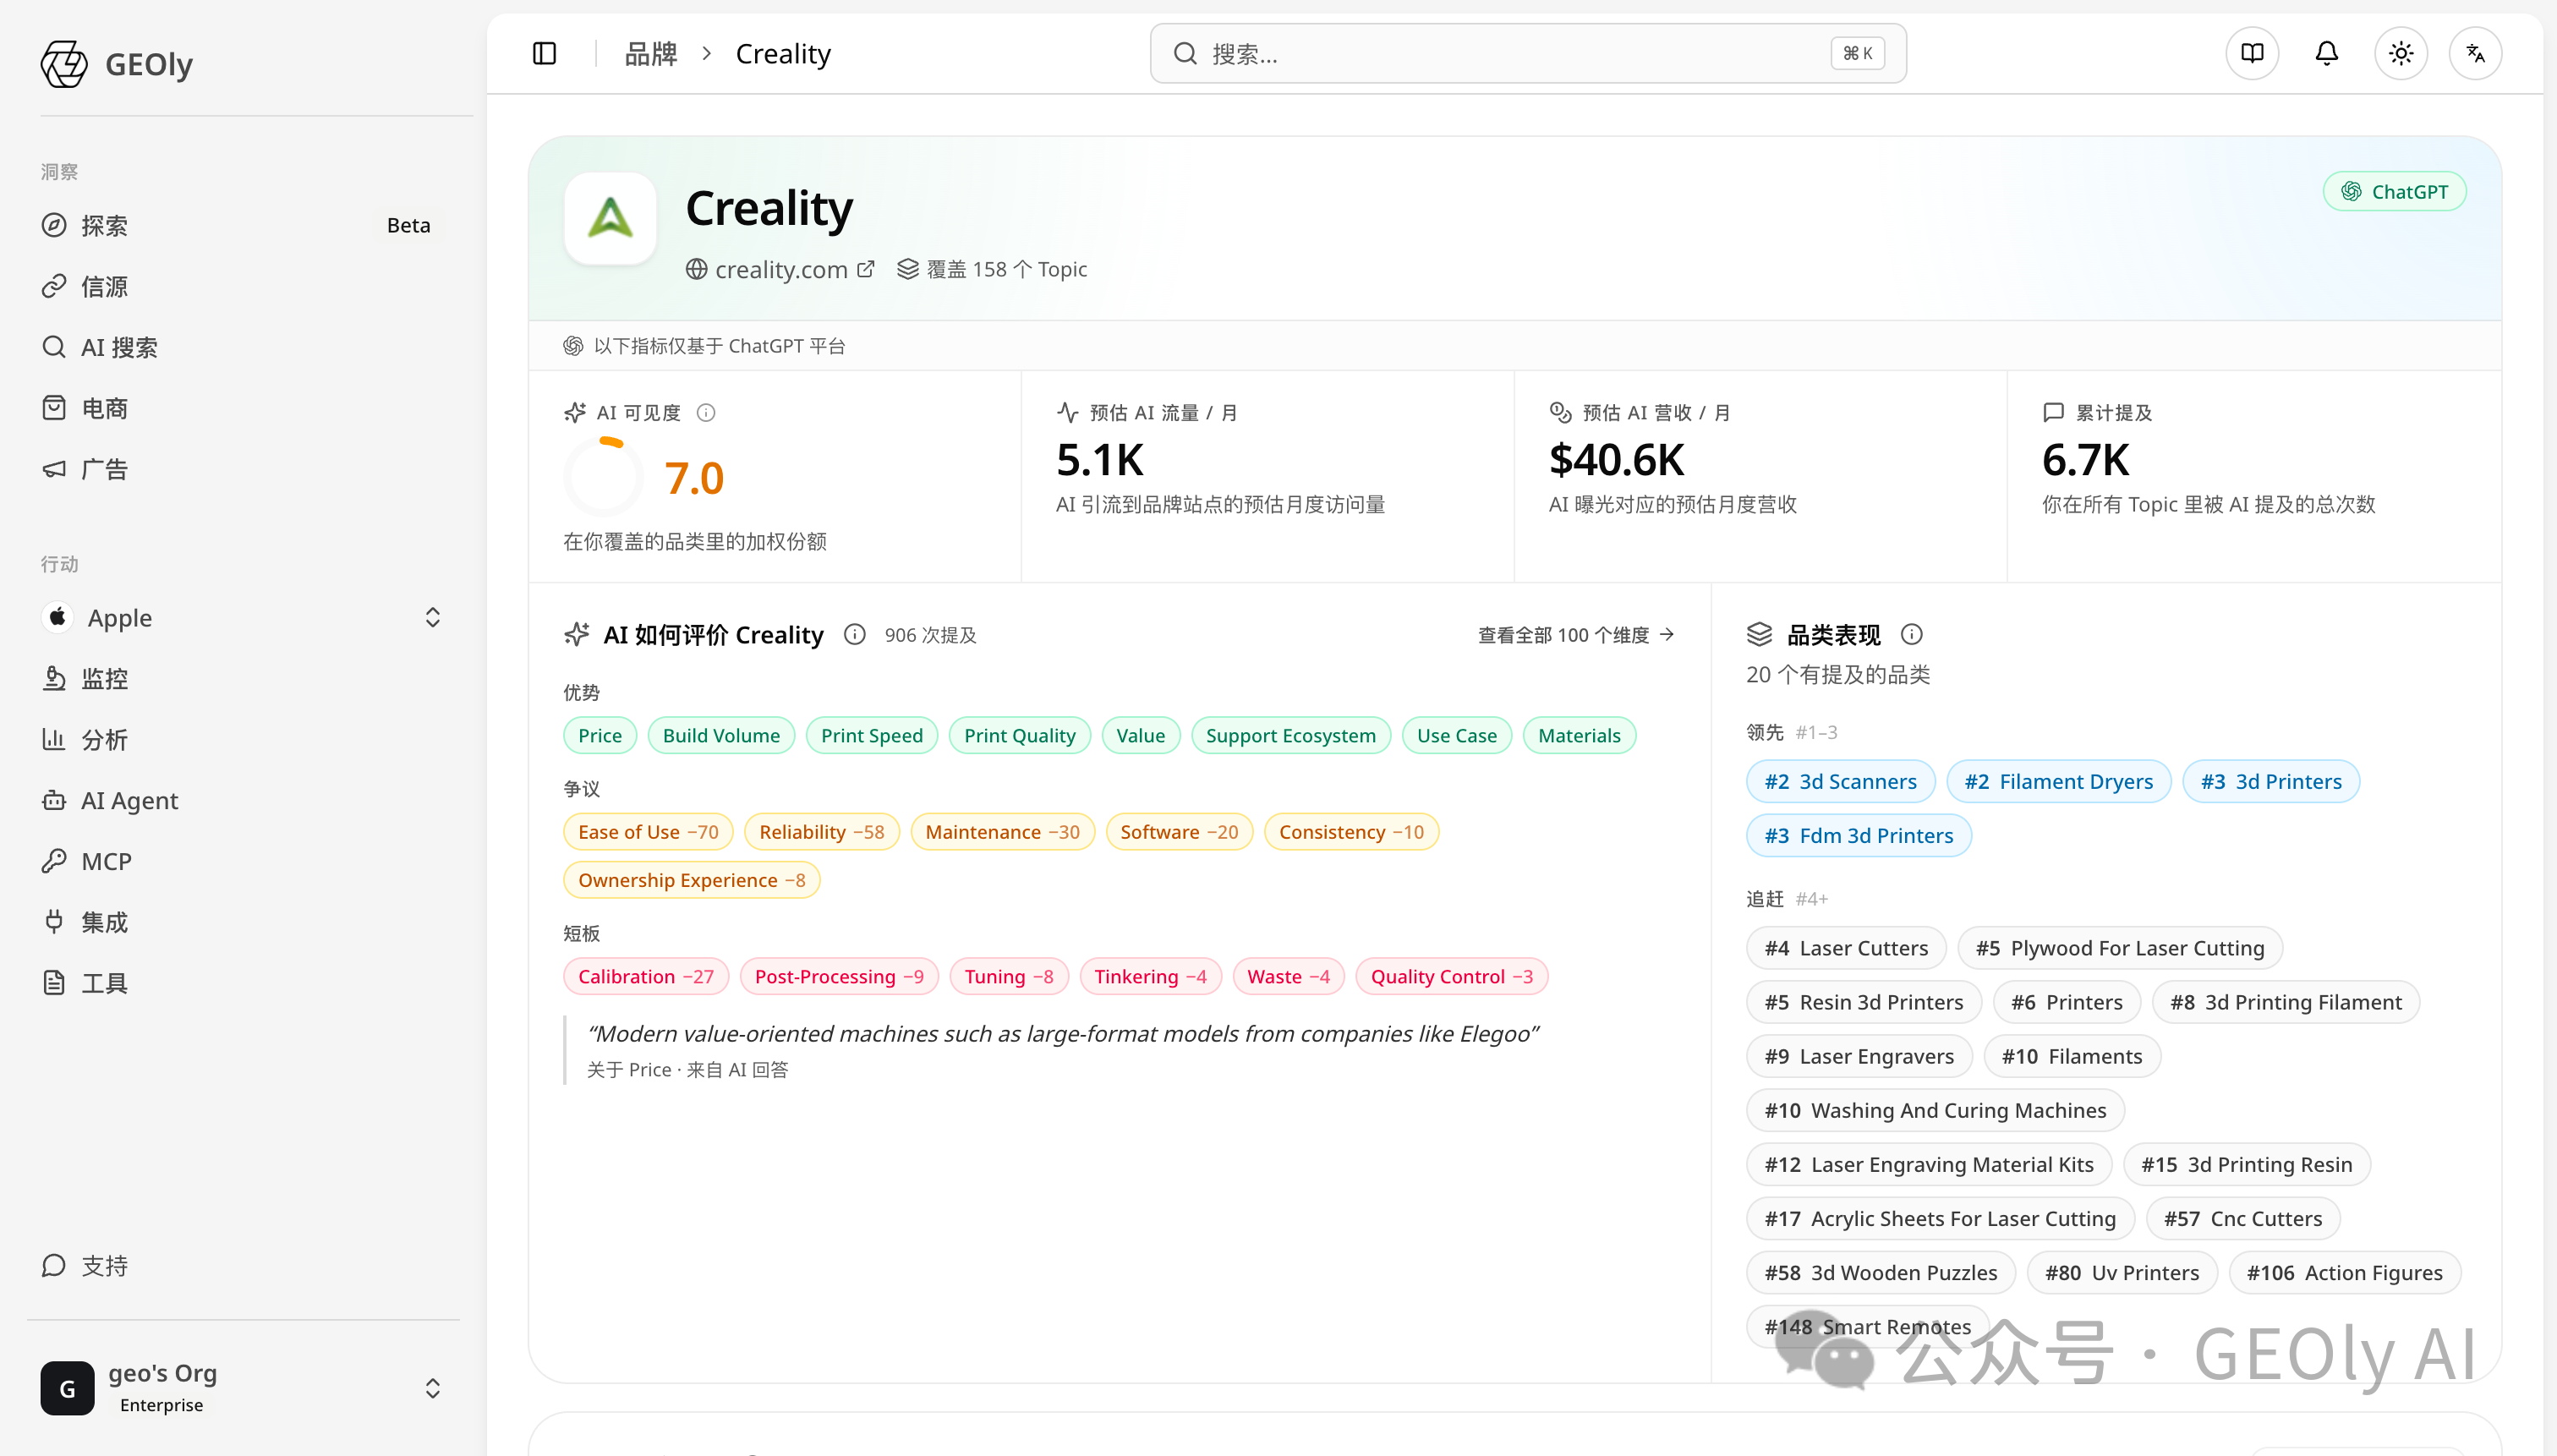Viewport: 2557px width, 1456px height.
Task: Click the $40.6K estimated revenue value
Action: [1616, 461]
